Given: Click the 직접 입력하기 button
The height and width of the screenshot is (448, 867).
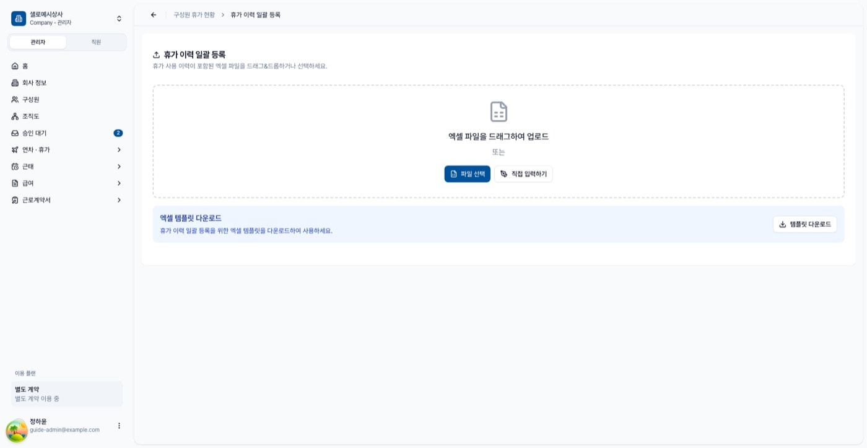Looking at the screenshot, I should pos(523,173).
